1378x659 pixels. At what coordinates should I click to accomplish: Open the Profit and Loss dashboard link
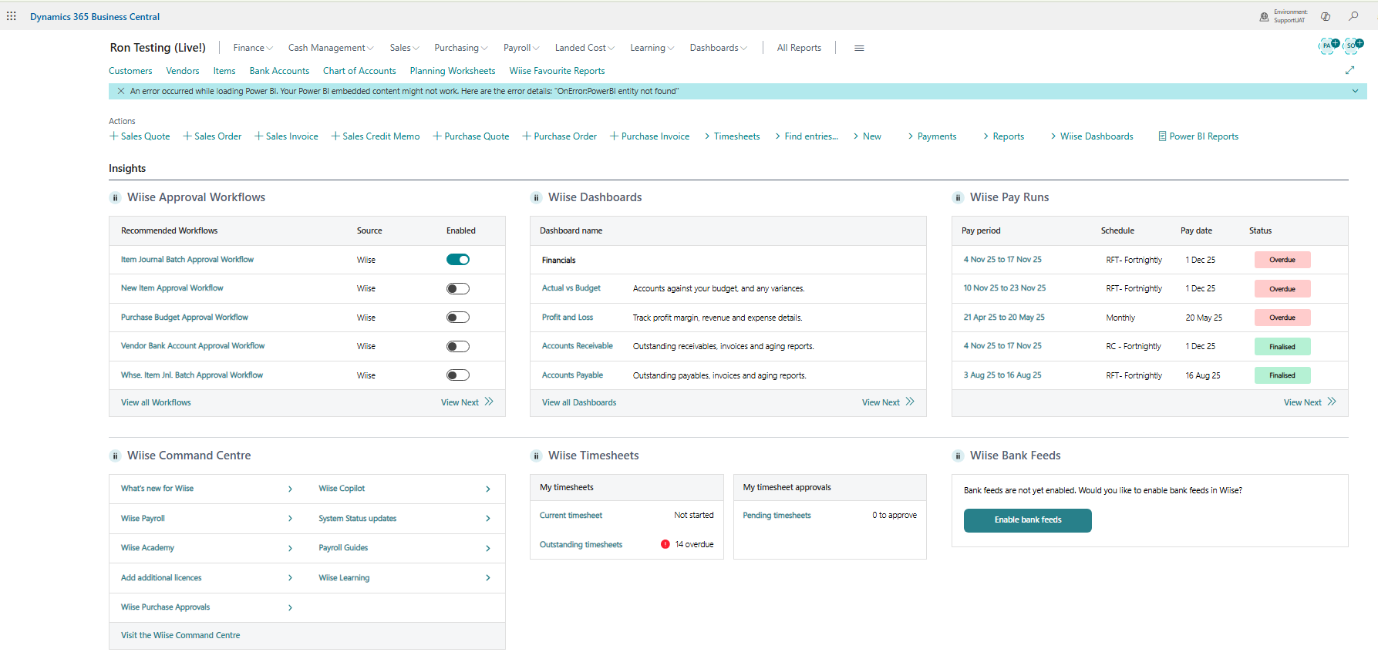click(568, 318)
